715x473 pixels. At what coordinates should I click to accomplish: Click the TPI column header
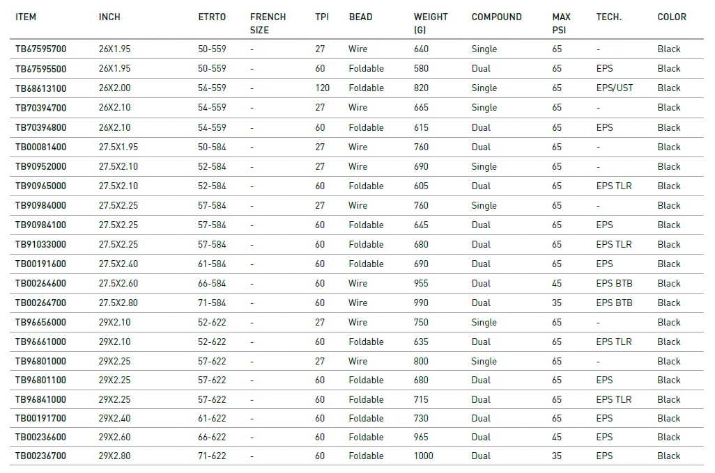point(321,17)
